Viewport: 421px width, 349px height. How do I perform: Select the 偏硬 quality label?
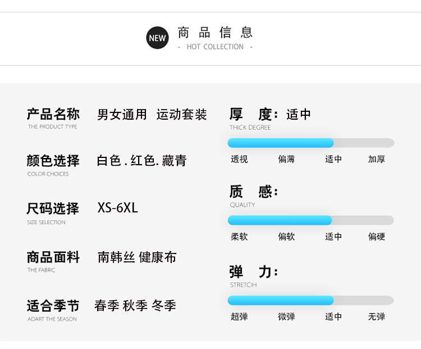pyautogui.click(x=377, y=237)
